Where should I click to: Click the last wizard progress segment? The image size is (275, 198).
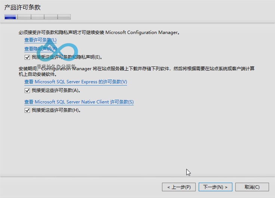pos(64,17)
